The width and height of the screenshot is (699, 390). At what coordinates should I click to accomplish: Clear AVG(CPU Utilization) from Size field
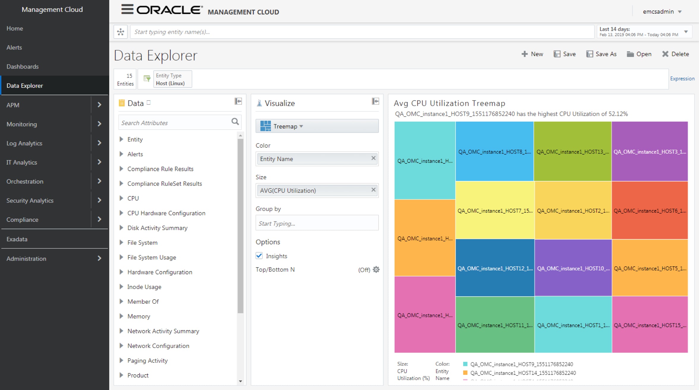coord(373,190)
